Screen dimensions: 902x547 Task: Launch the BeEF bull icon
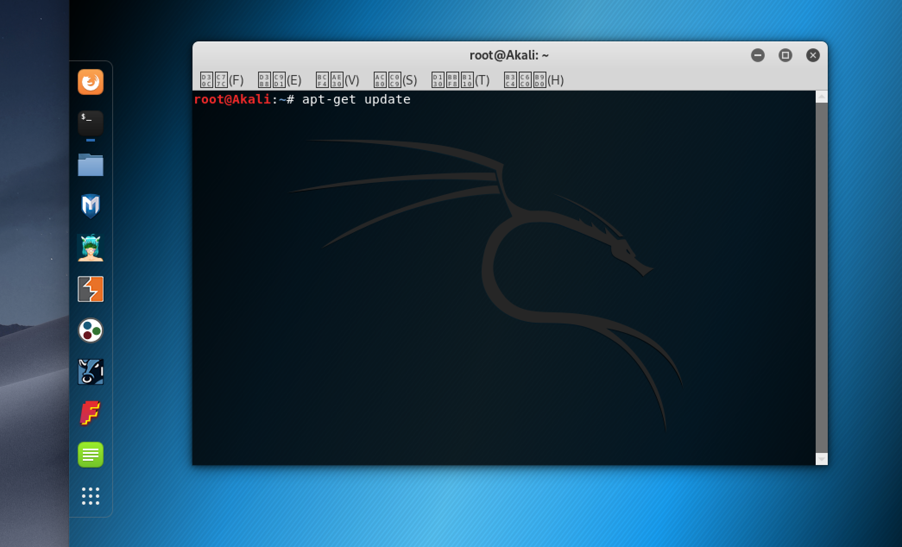[x=90, y=372]
